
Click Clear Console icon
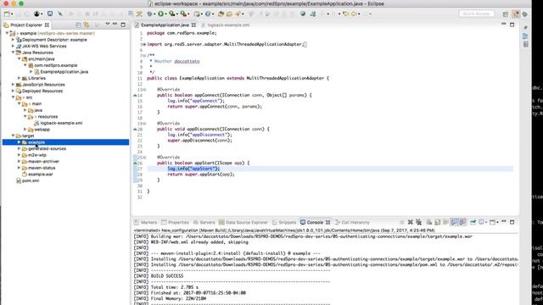point(428,222)
